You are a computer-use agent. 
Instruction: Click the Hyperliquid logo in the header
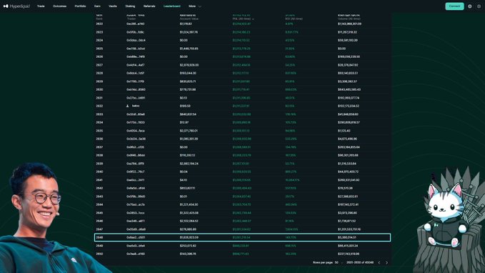pos(16,6)
